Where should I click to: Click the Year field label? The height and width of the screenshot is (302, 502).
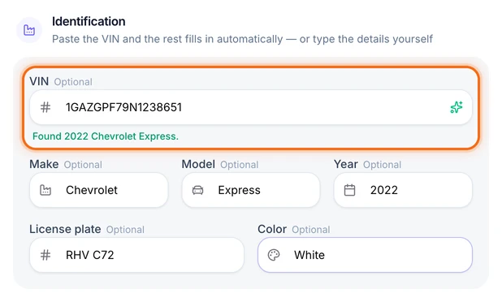(346, 164)
